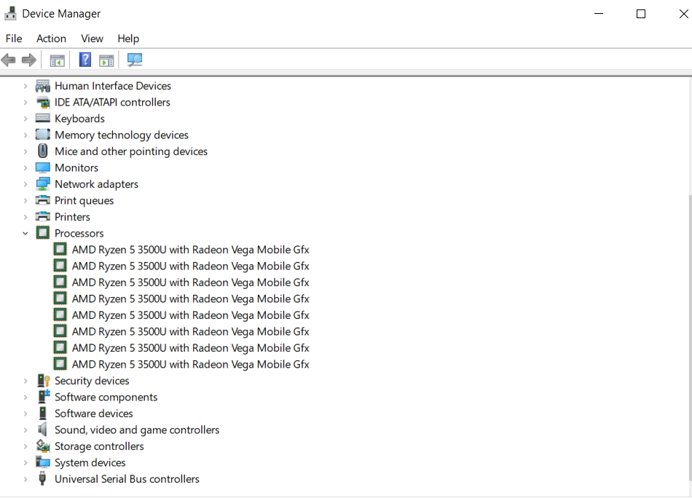
Task: Click the vertical scrollbar thumb
Action: tap(690, 337)
